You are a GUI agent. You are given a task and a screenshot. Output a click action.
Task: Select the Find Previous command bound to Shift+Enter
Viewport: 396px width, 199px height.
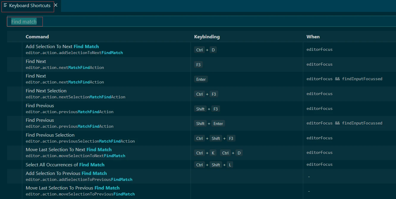pyautogui.click(x=40, y=120)
